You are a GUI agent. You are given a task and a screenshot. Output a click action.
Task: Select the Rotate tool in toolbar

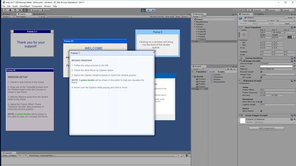[x=15, y=10]
